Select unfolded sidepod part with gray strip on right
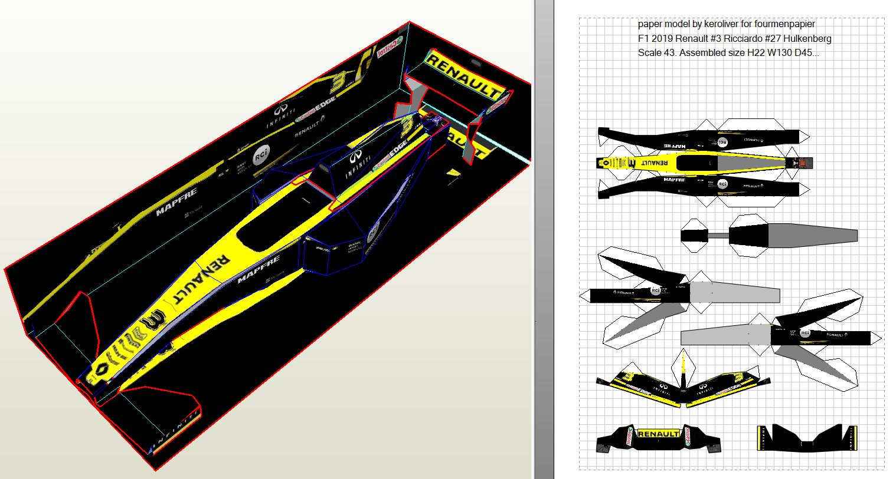The height and width of the screenshot is (479, 896). click(x=685, y=295)
